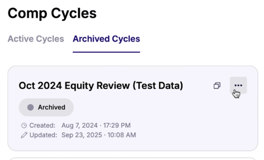Screen dimensions: 264x160
Task: Select the partially visible card below
Action: 132,158
